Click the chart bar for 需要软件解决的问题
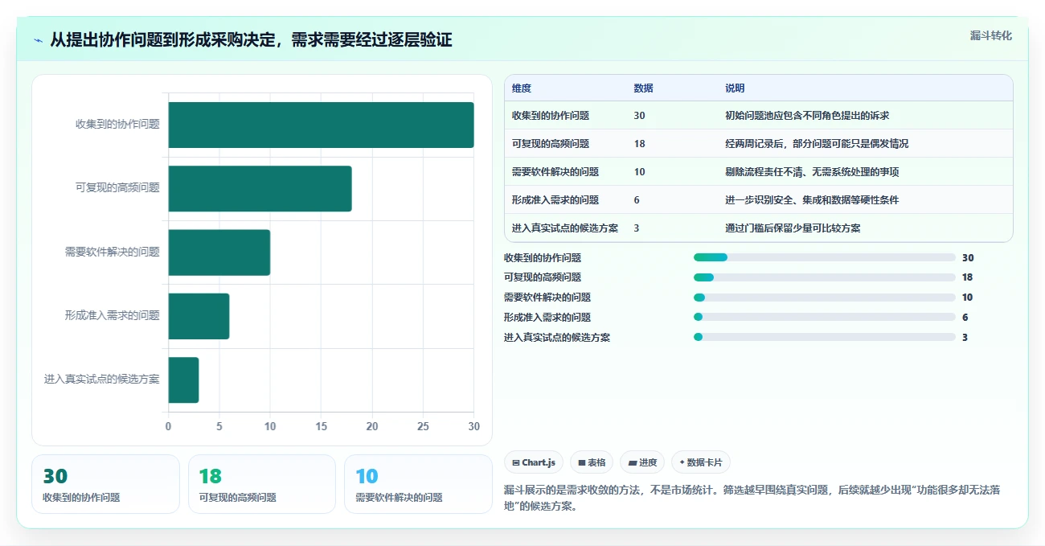Viewport: 1045px width, 546px height. pos(219,252)
